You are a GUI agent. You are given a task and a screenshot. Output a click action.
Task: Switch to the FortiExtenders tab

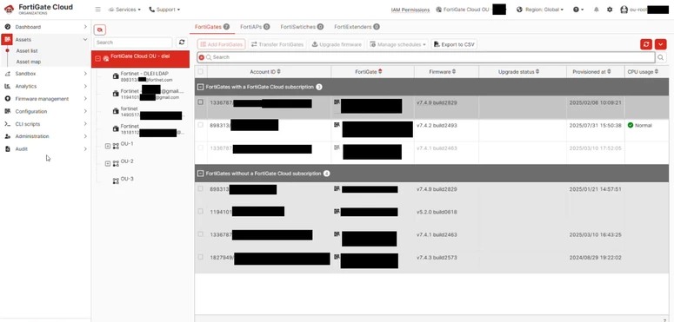(357, 27)
